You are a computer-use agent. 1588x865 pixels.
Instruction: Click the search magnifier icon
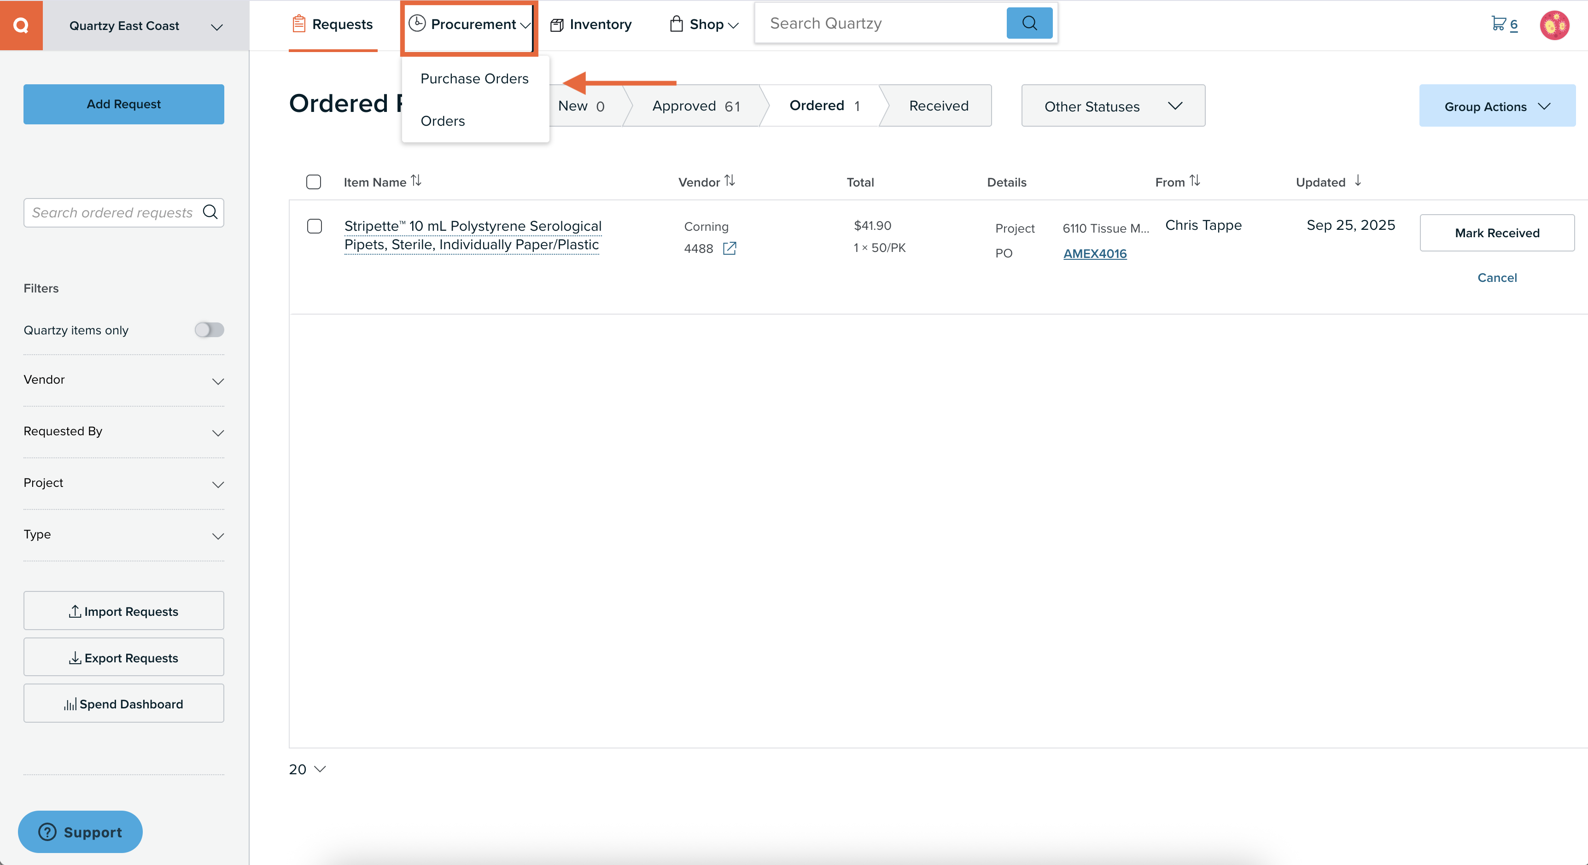tap(1028, 23)
